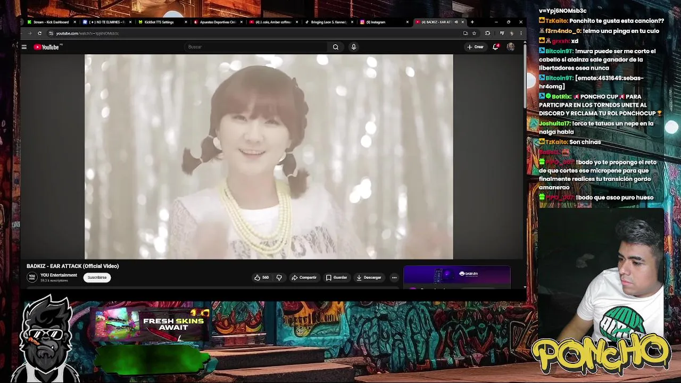Click the subscriber count text under channel

[54, 280]
